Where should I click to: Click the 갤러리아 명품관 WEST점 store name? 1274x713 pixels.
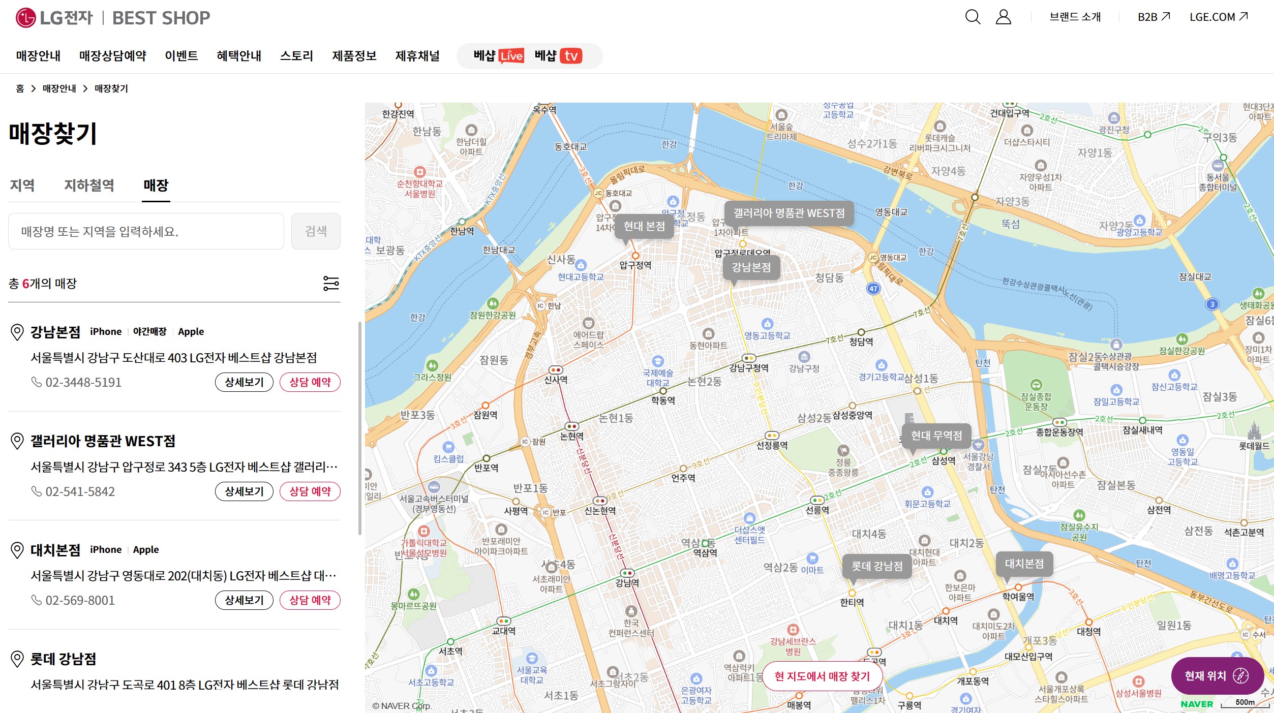pos(103,441)
